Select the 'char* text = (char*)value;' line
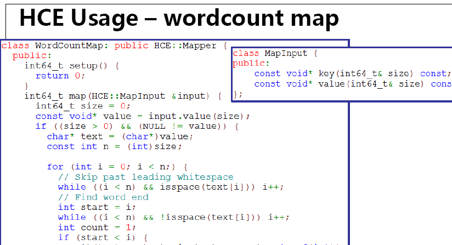Viewport: 452px width, 245px height. pos(120,136)
